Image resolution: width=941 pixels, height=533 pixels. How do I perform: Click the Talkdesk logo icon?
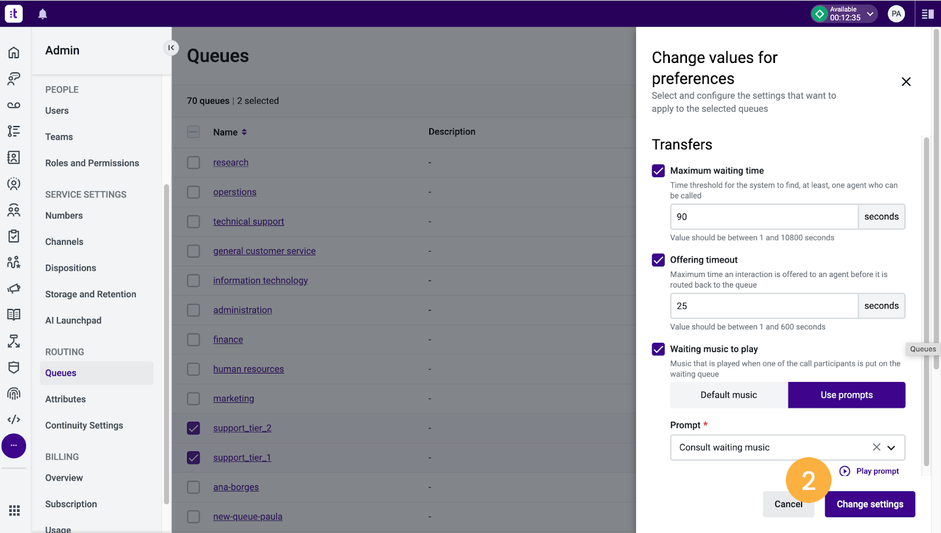(x=14, y=14)
